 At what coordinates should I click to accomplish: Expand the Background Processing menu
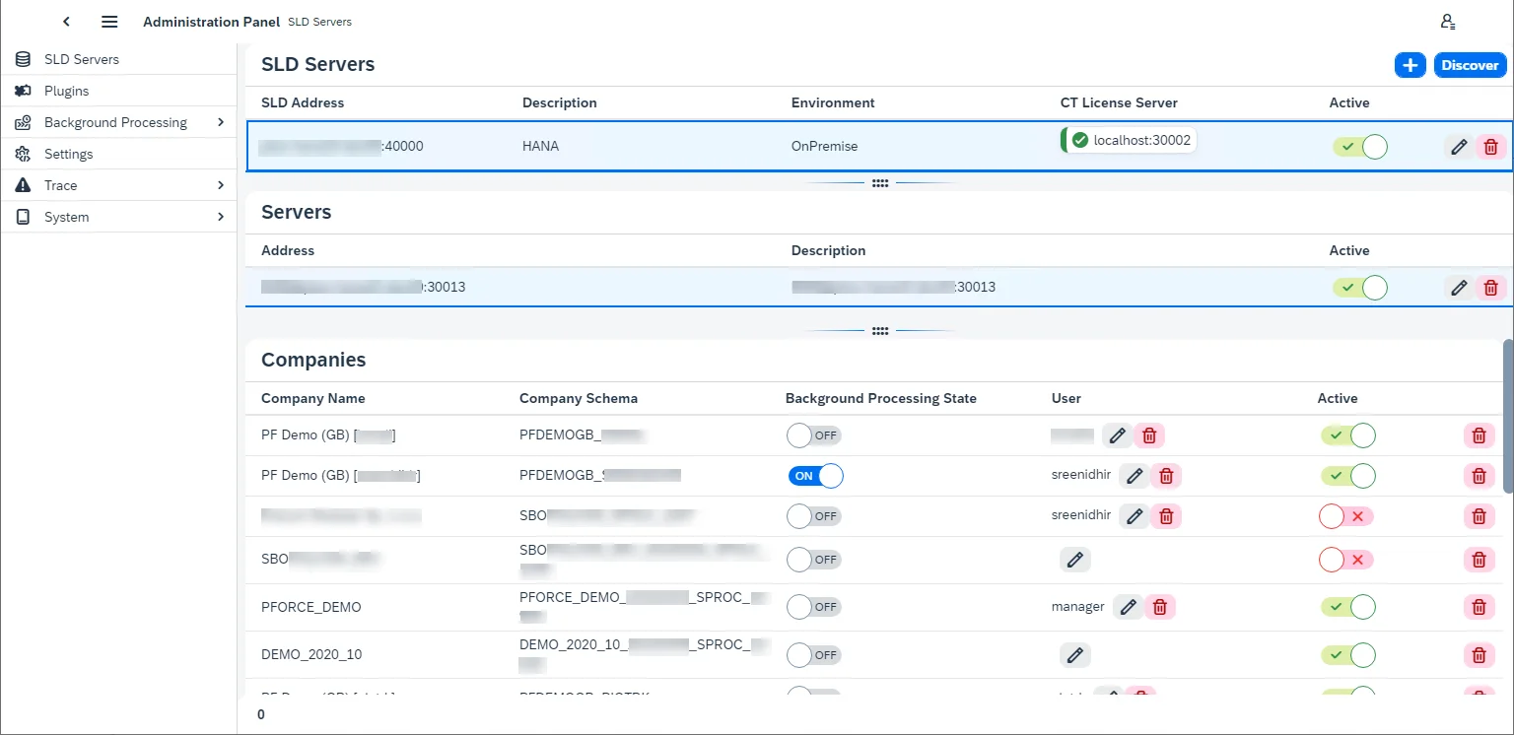pyautogui.click(x=115, y=122)
